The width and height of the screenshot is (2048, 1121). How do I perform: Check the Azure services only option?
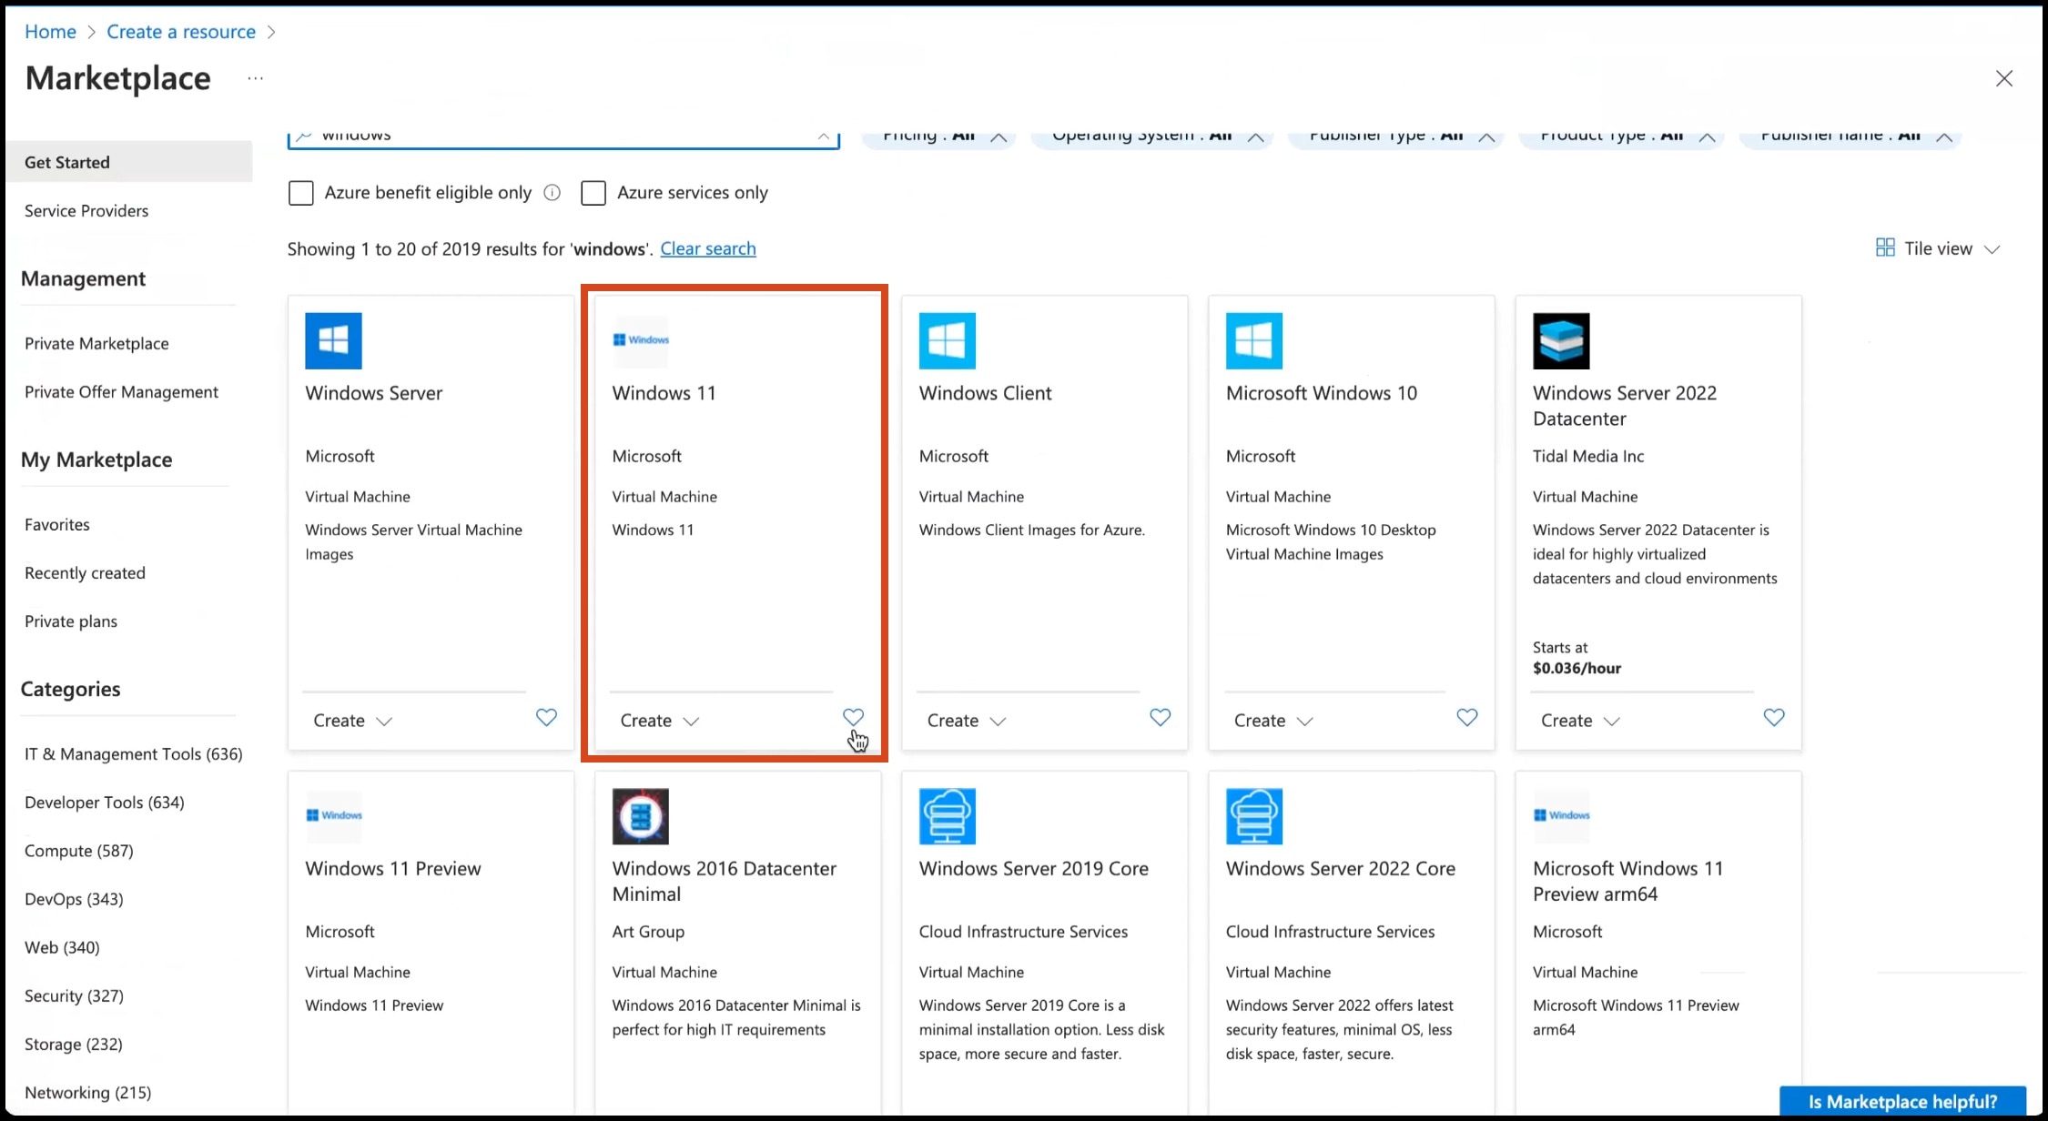click(x=593, y=192)
